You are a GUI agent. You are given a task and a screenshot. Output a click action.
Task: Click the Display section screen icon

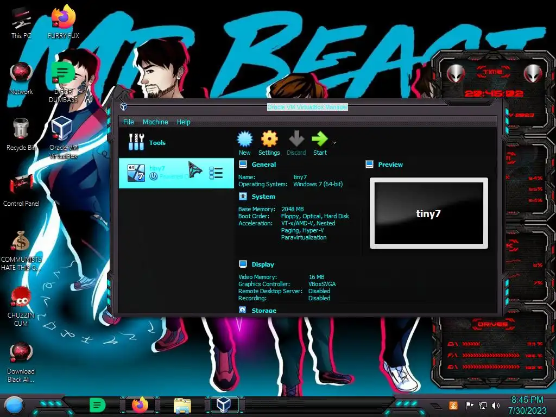point(243,264)
